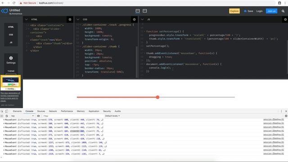Open the browser three-dot menu
Image resolution: width=288 pixels, height=162 pixels.
[x=285, y=3]
